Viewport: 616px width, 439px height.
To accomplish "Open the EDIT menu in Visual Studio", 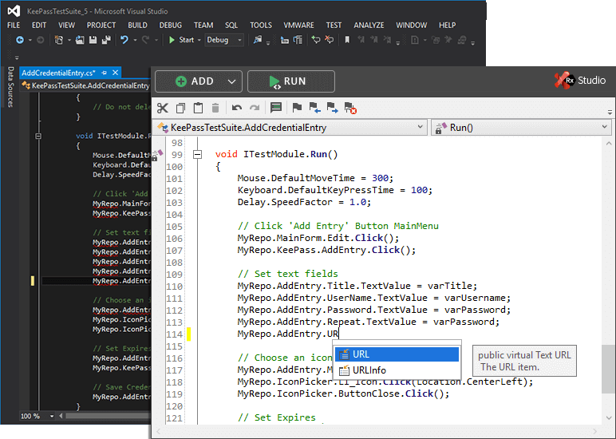I will 39,26.
